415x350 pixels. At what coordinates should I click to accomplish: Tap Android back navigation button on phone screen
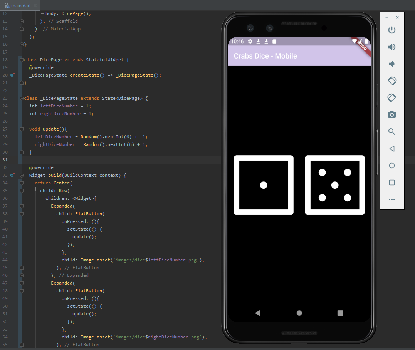(x=258, y=313)
